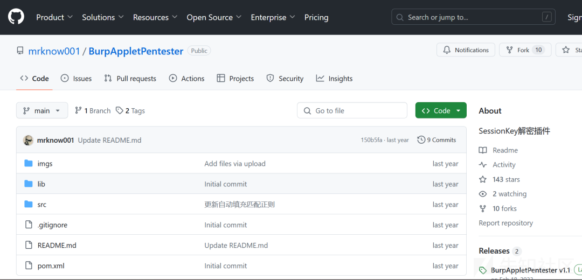The height and width of the screenshot is (280, 582).
Task: Open the green Code download dropdown
Action: pos(441,110)
